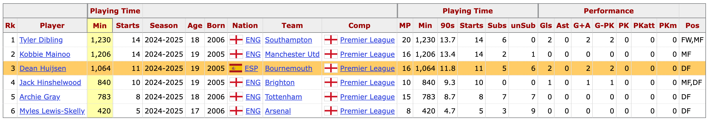The height and width of the screenshot is (121, 710).
Task: Open the Bournemouth team page
Action: [x=289, y=68]
